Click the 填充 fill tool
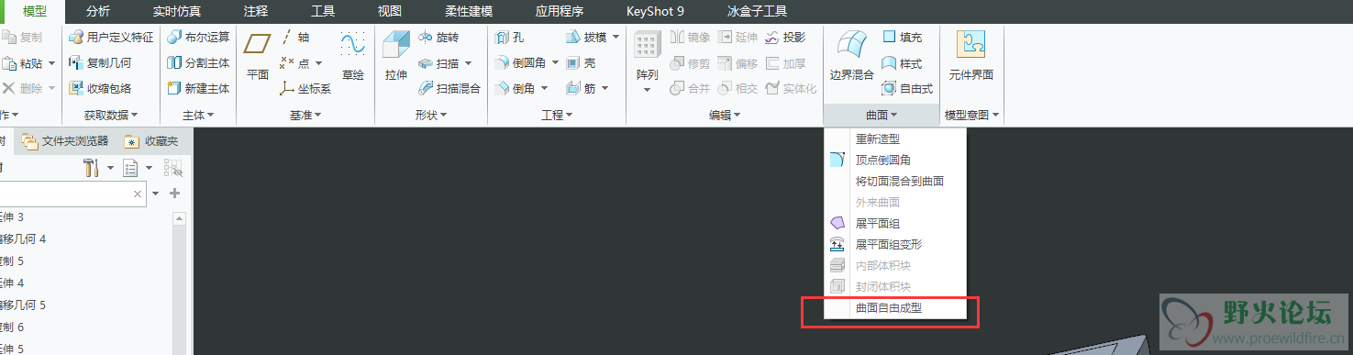Image resolution: width=1353 pixels, height=355 pixels. point(903,38)
